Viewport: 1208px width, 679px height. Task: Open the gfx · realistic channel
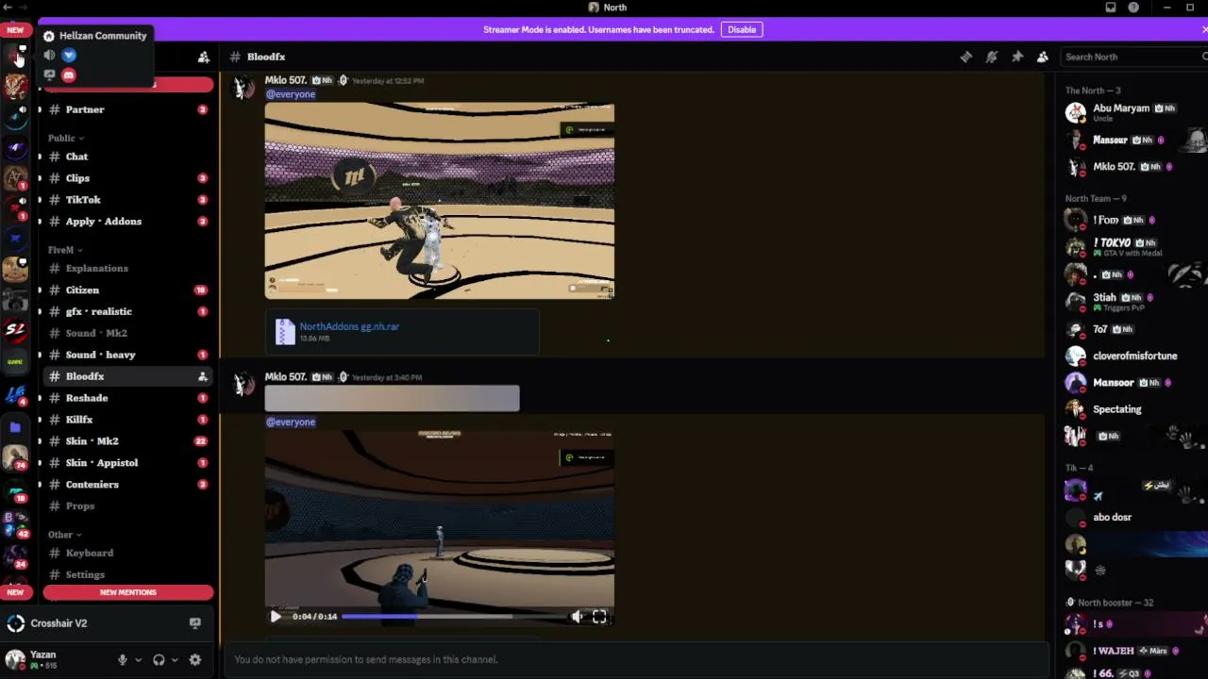point(127,312)
